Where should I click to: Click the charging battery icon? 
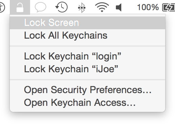tap(169, 7)
